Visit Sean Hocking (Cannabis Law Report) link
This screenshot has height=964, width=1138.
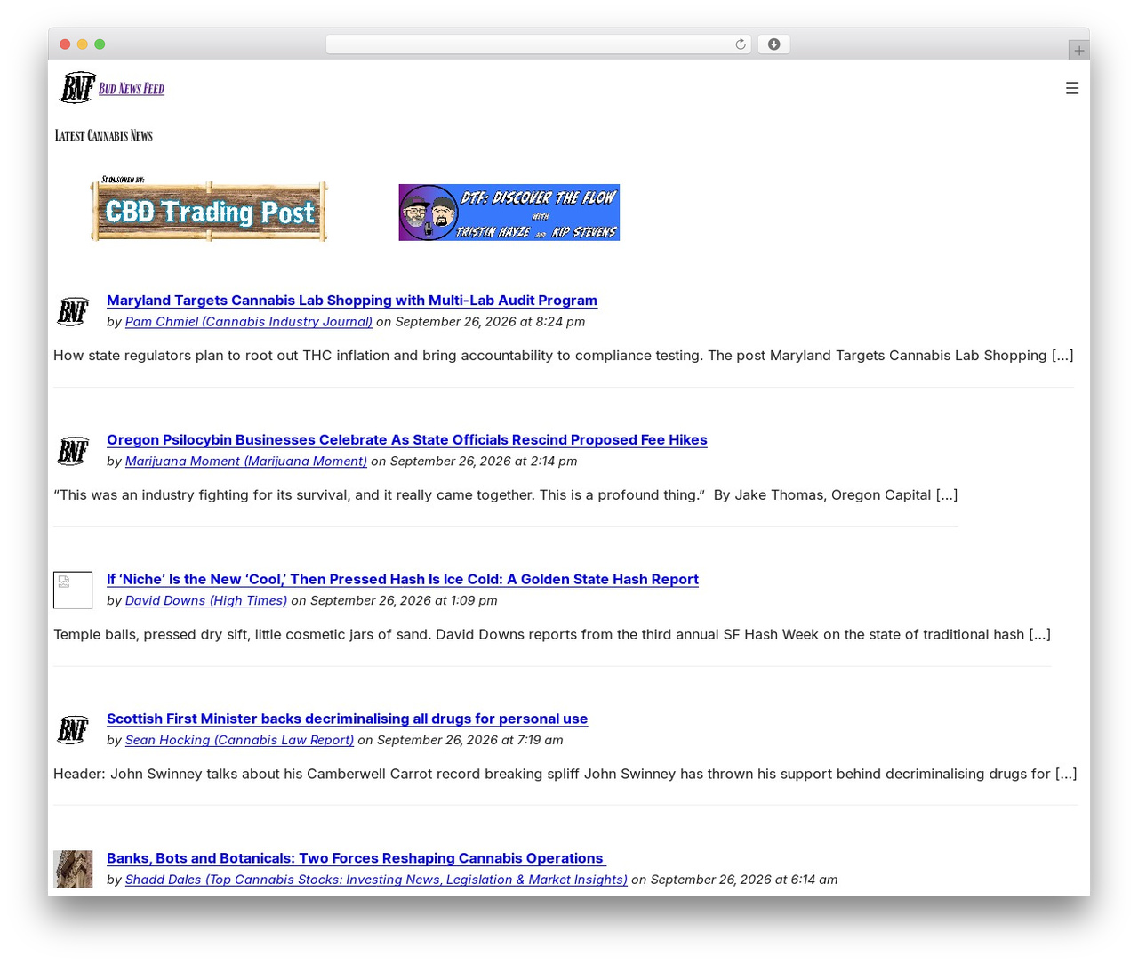click(x=239, y=740)
